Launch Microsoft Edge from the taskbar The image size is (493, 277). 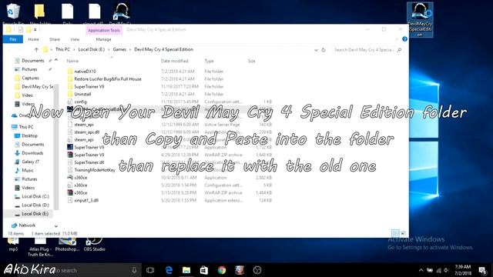tap(169, 270)
